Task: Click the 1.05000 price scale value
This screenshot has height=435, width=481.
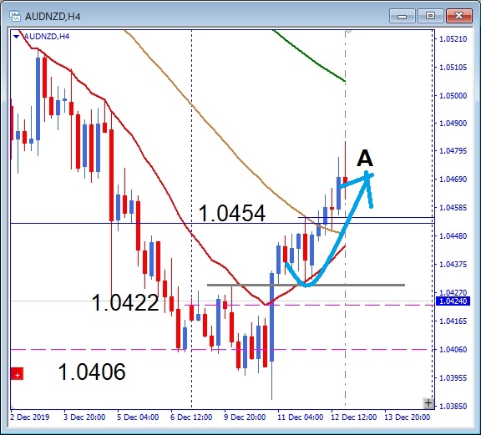Action: click(x=453, y=96)
